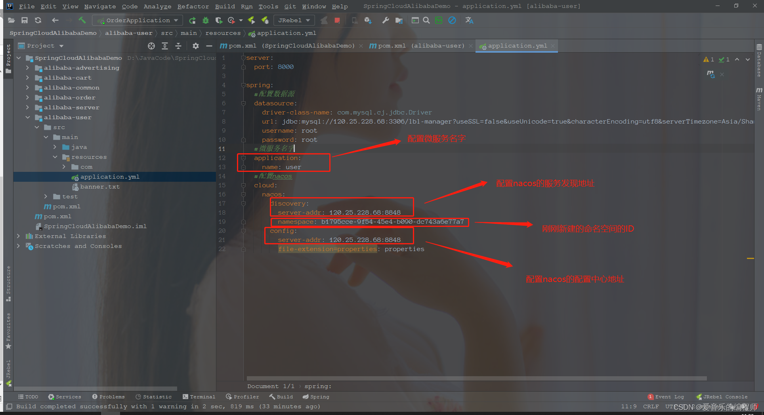Open the Terminal tool window

(199, 397)
